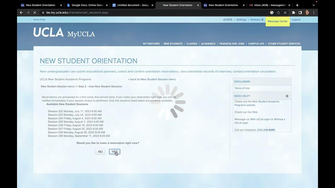Open the MY FEATURES menu
Screen dimensions: 335x188
151,44
